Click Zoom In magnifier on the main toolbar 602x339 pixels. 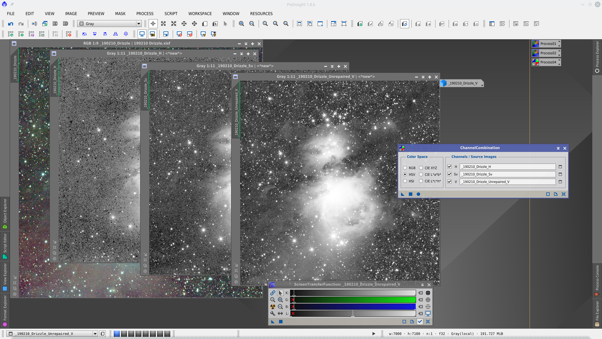point(241,24)
